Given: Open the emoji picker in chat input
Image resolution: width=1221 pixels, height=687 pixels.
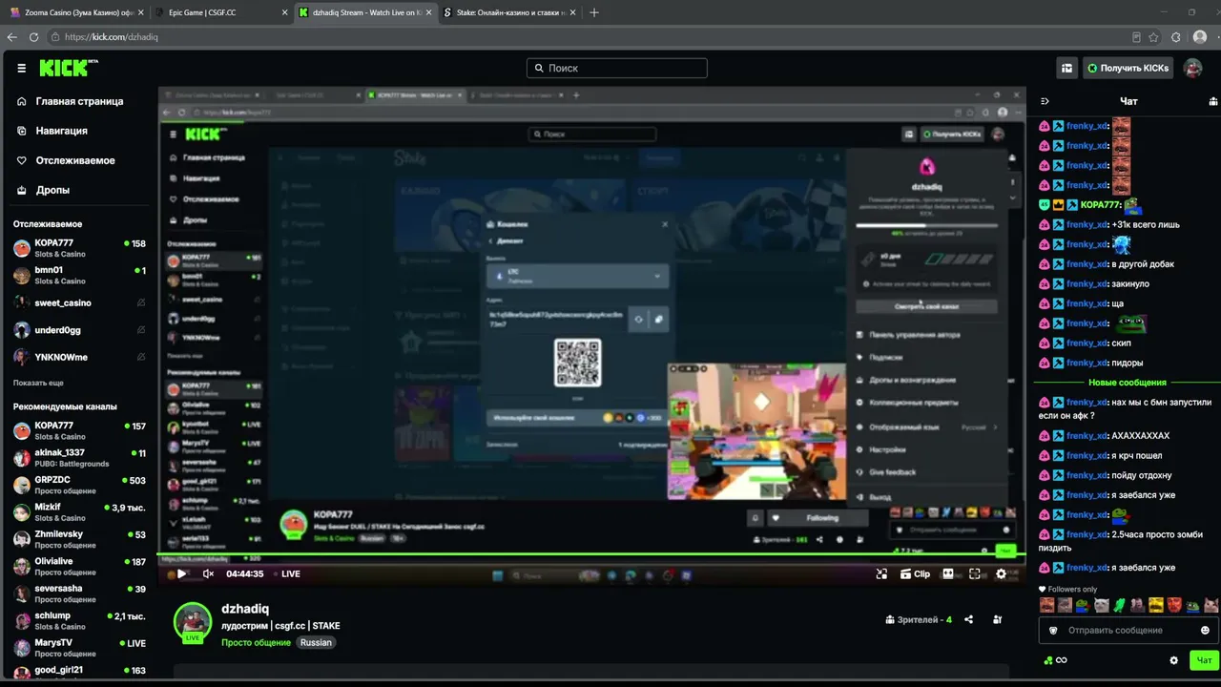Looking at the screenshot, I should 1205,630.
